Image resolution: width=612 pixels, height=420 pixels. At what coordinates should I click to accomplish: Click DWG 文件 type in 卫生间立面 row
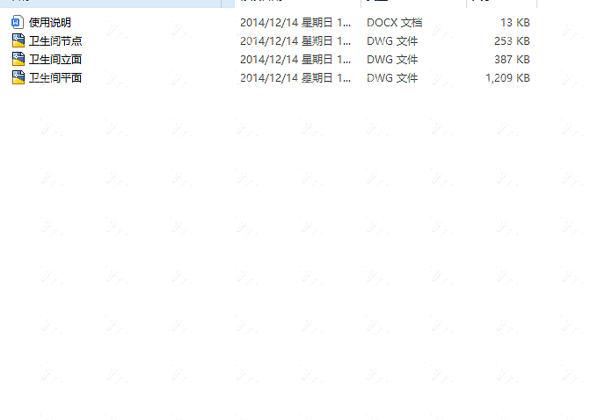(x=392, y=59)
